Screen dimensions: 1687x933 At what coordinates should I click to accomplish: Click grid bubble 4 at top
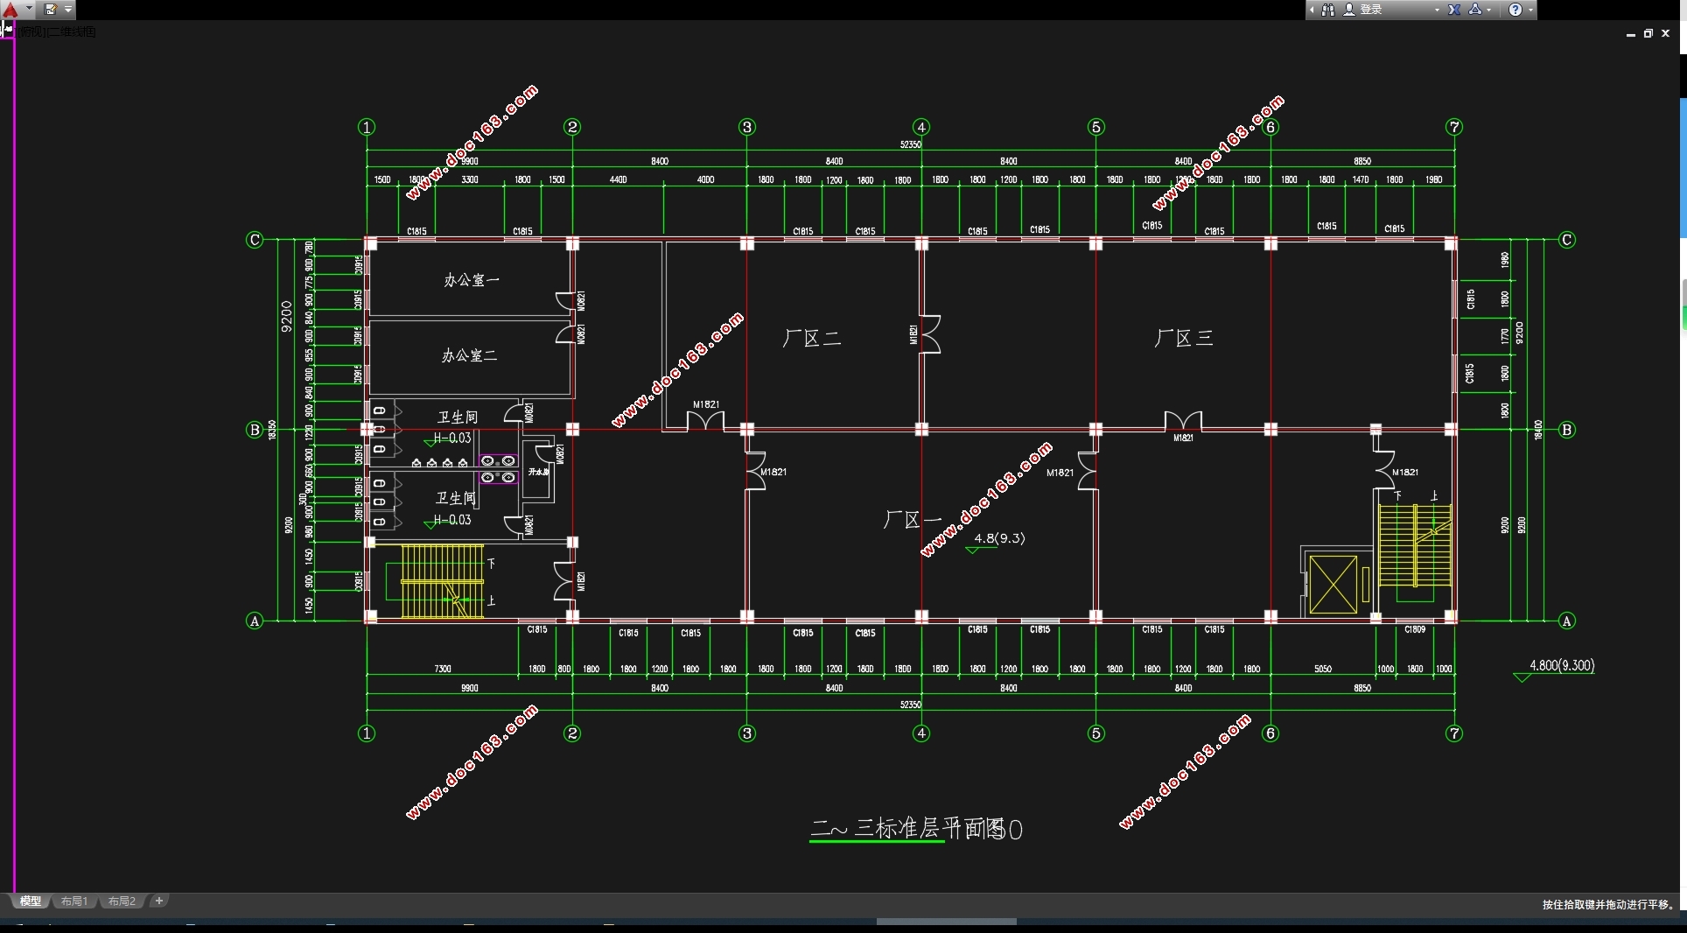921,127
